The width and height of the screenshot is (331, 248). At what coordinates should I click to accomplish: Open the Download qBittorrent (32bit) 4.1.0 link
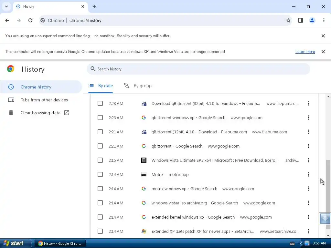pyautogui.click(x=206, y=104)
